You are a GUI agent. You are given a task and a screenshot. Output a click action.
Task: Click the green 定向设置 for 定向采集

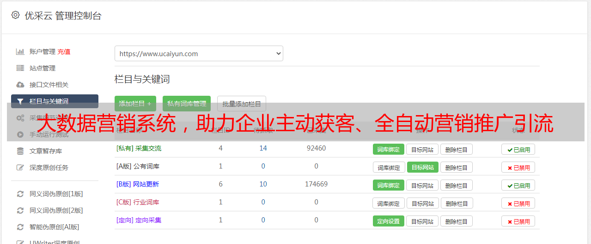[x=389, y=221]
